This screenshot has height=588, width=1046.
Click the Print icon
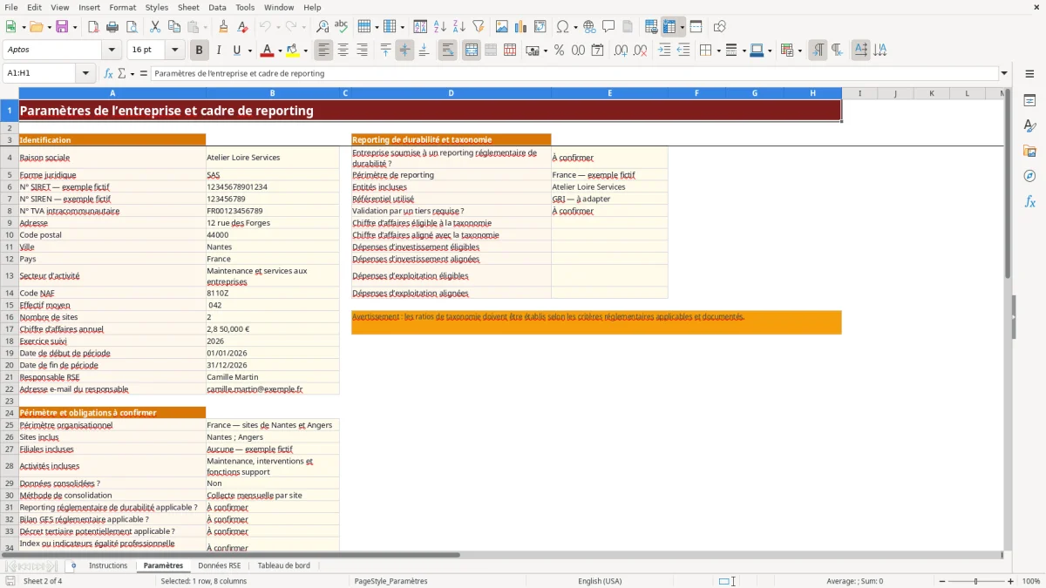coord(112,27)
